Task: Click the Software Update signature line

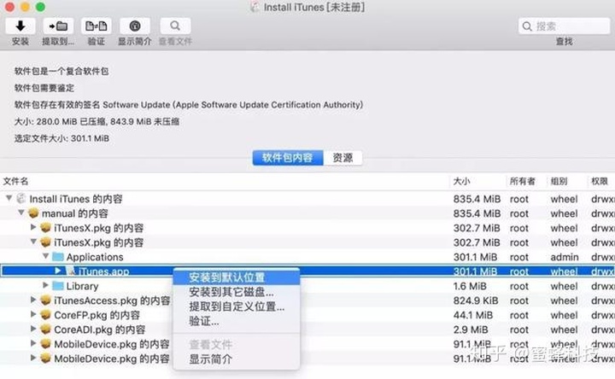Action: click(x=189, y=105)
